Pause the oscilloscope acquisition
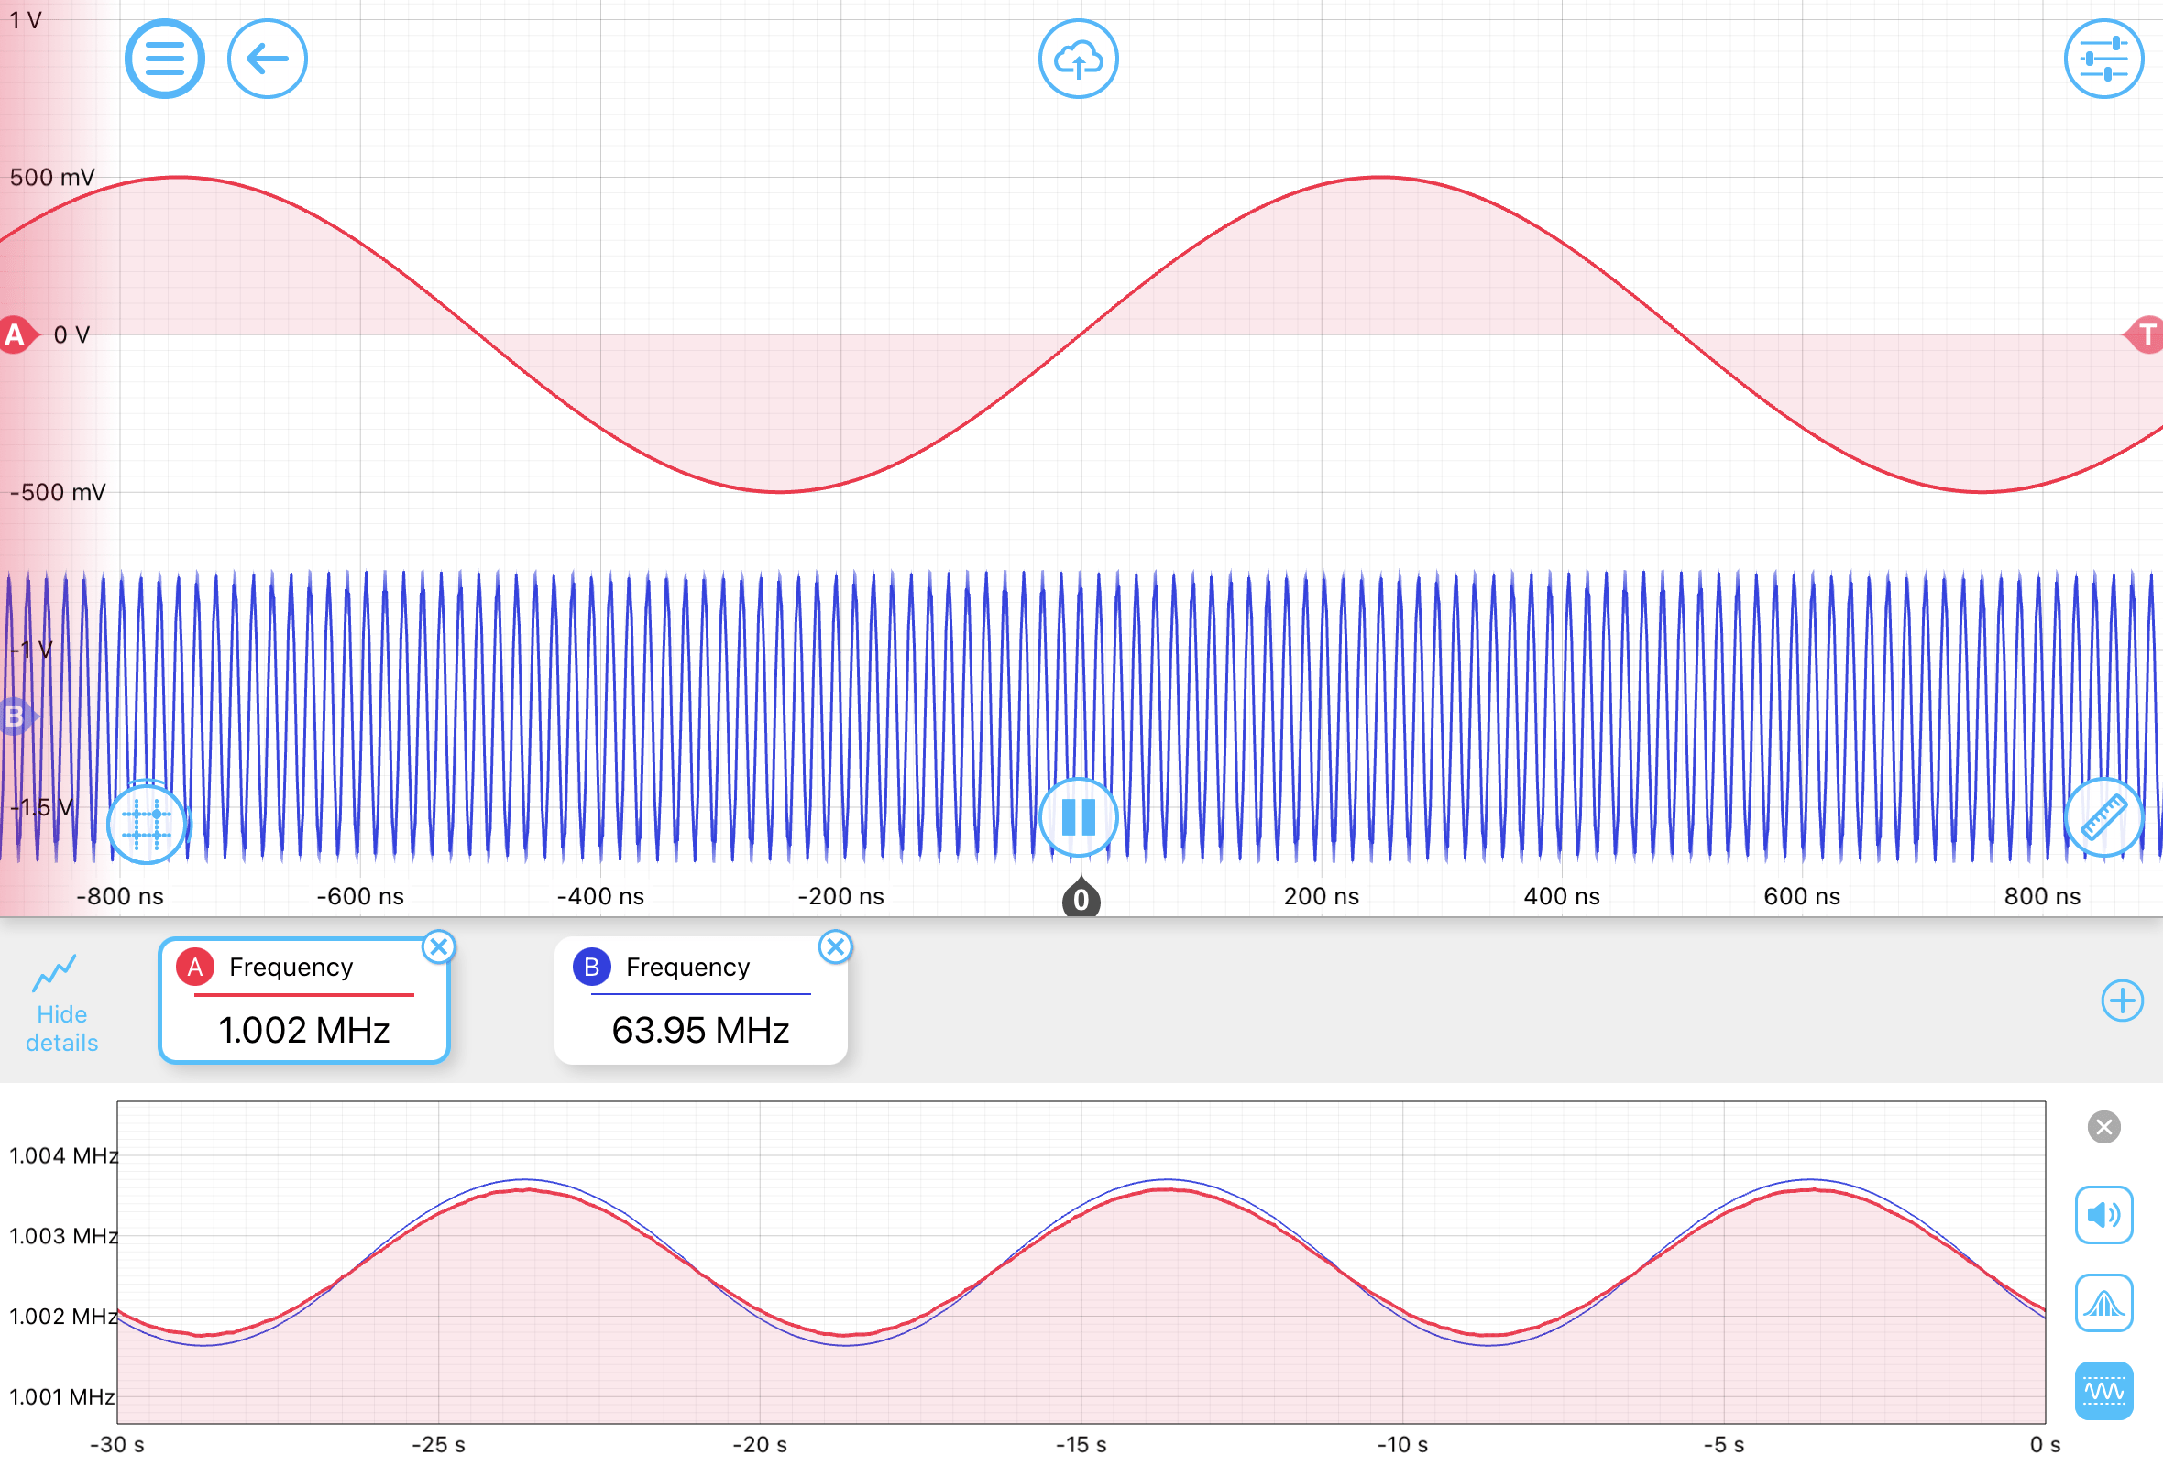The width and height of the screenshot is (2163, 1466). (x=1078, y=816)
